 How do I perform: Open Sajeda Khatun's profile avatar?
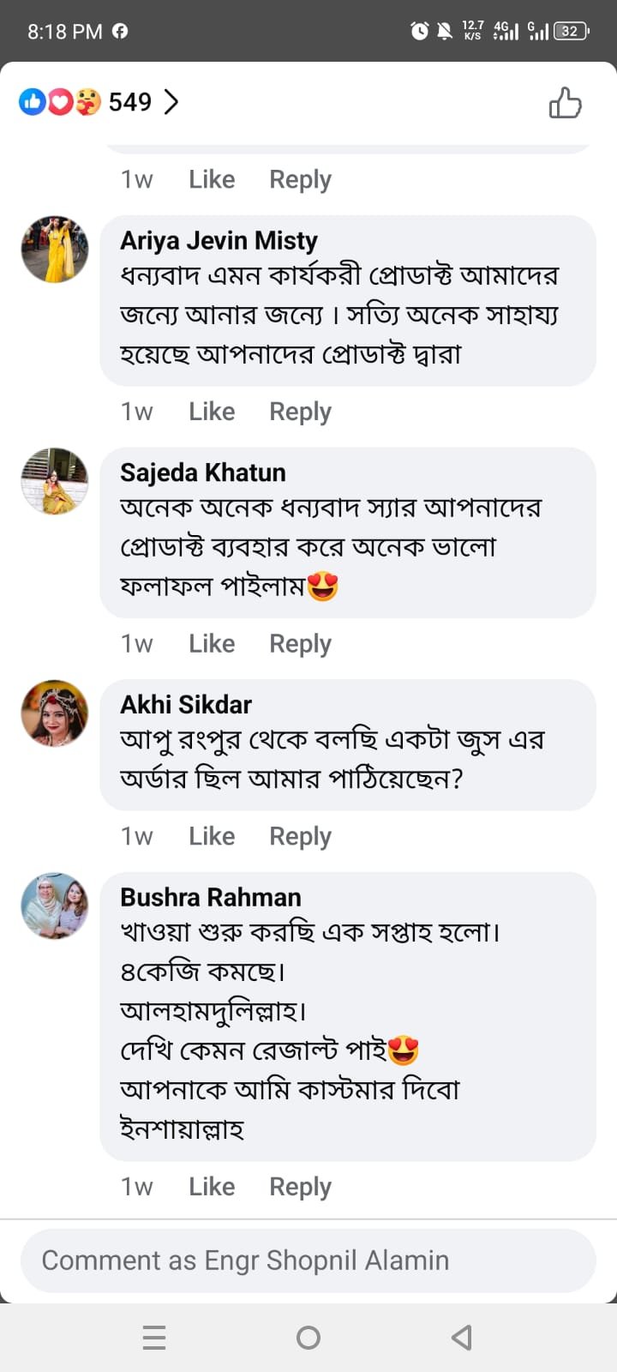click(x=55, y=481)
